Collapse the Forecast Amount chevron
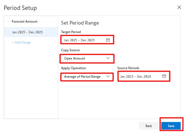The height and width of the screenshot is (132, 185). click(9, 21)
